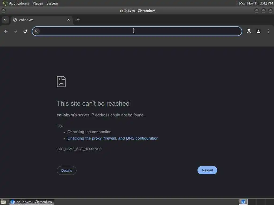Click the clock showing Mon Nov 11
The image size is (274, 205).
(256, 3)
